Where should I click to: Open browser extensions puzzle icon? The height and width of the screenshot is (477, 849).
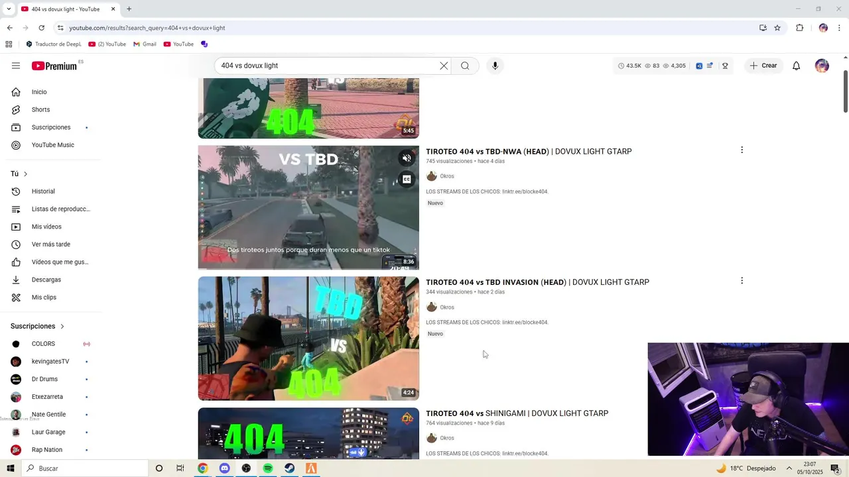[799, 28]
